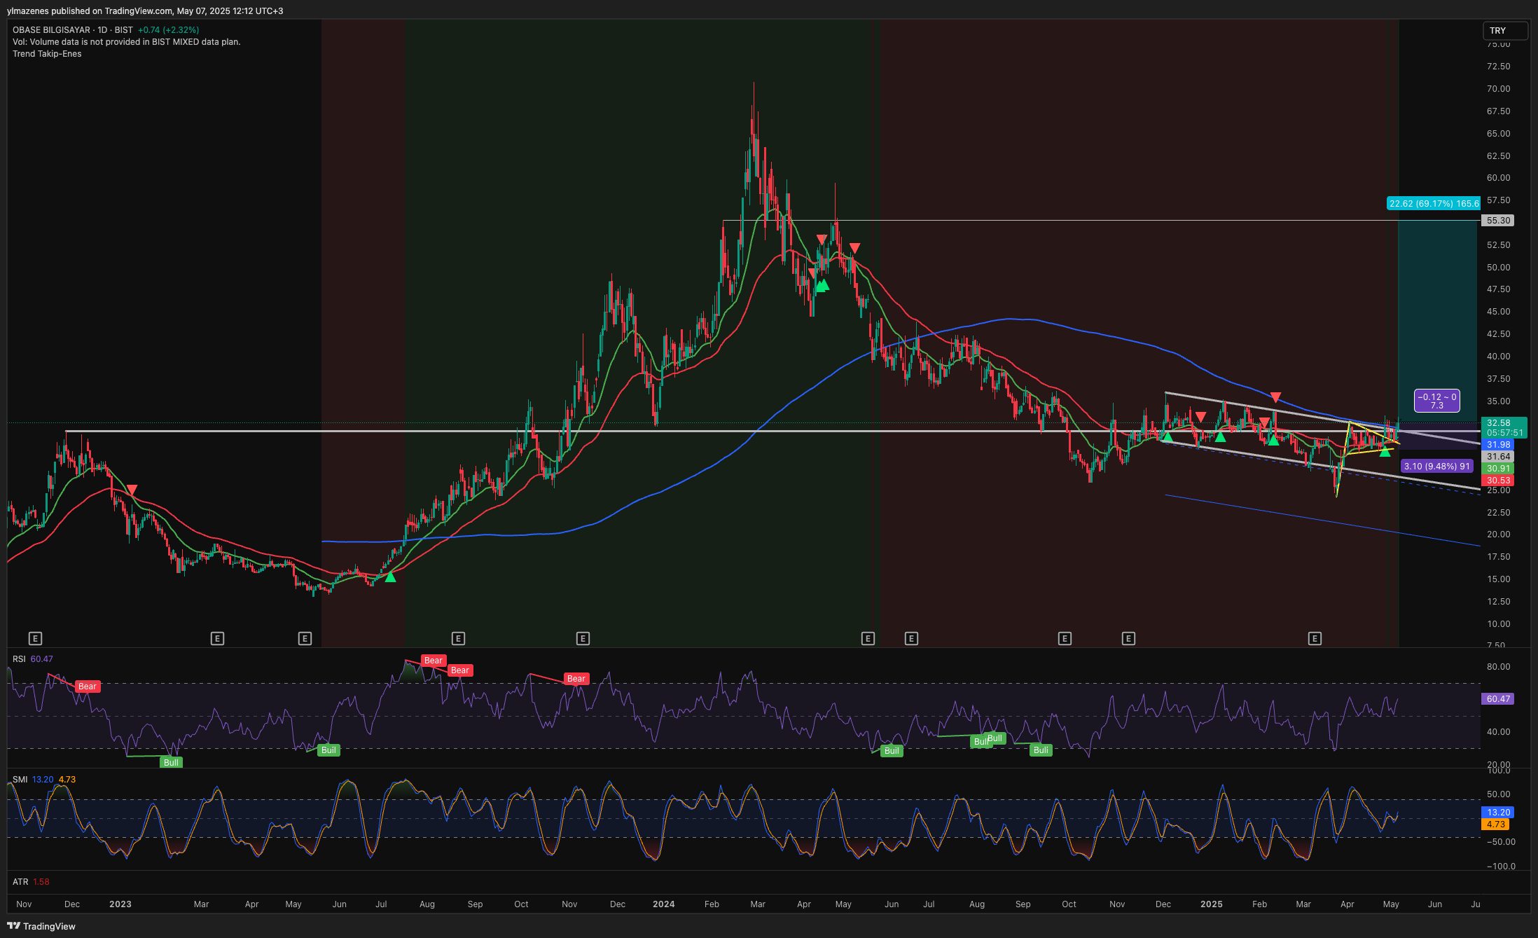Click the green buy triangle in April 2024
The width and height of the screenshot is (1538, 938).
(822, 285)
